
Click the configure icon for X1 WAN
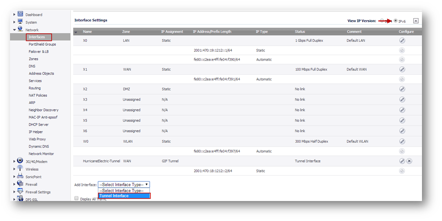[401, 70]
